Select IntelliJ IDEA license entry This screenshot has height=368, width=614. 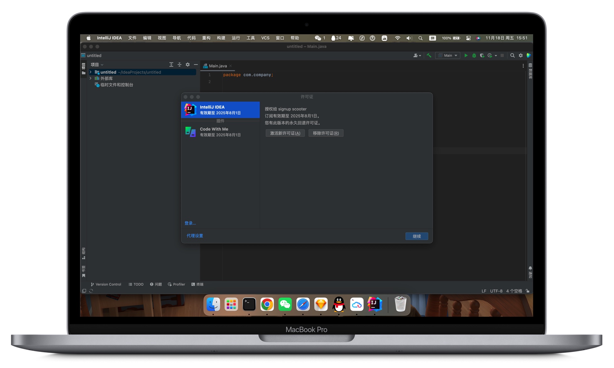pyautogui.click(x=220, y=110)
